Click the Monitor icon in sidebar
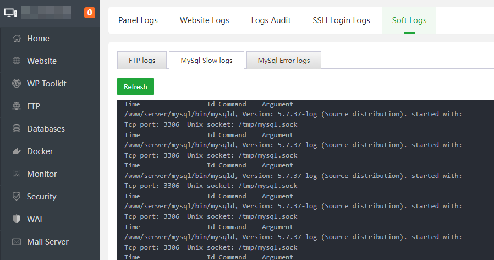Image resolution: width=494 pixels, height=260 pixels. [17, 174]
